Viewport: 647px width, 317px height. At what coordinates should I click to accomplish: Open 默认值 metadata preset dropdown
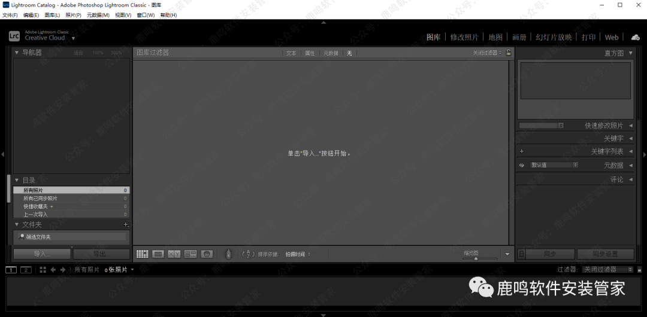pos(554,165)
